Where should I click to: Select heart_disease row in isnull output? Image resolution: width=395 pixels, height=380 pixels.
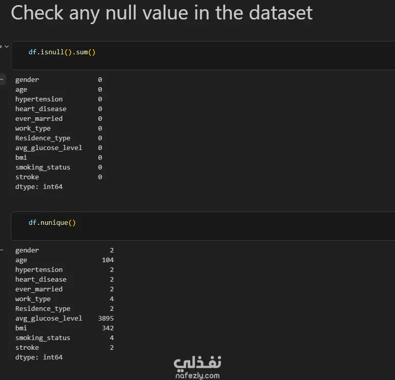(x=59, y=109)
